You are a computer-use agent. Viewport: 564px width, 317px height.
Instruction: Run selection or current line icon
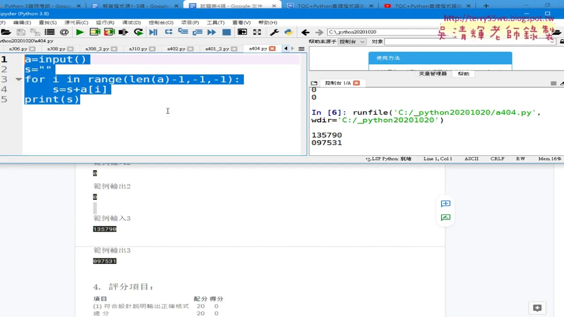tap(123, 32)
